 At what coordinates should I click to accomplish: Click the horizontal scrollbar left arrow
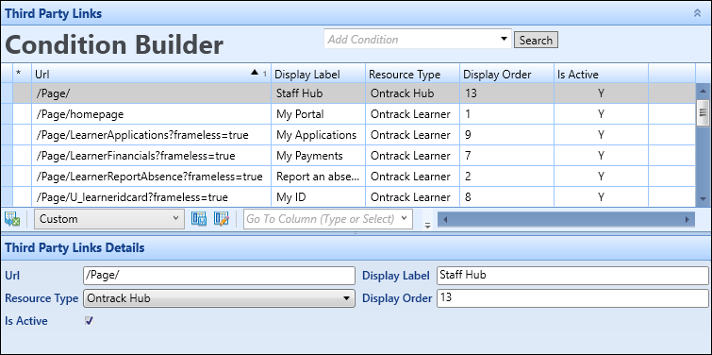[x=445, y=220]
